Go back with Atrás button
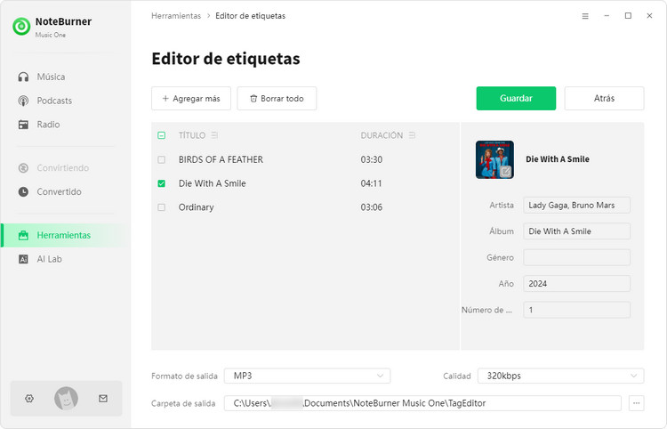667x429 pixels. pos(604,98)
